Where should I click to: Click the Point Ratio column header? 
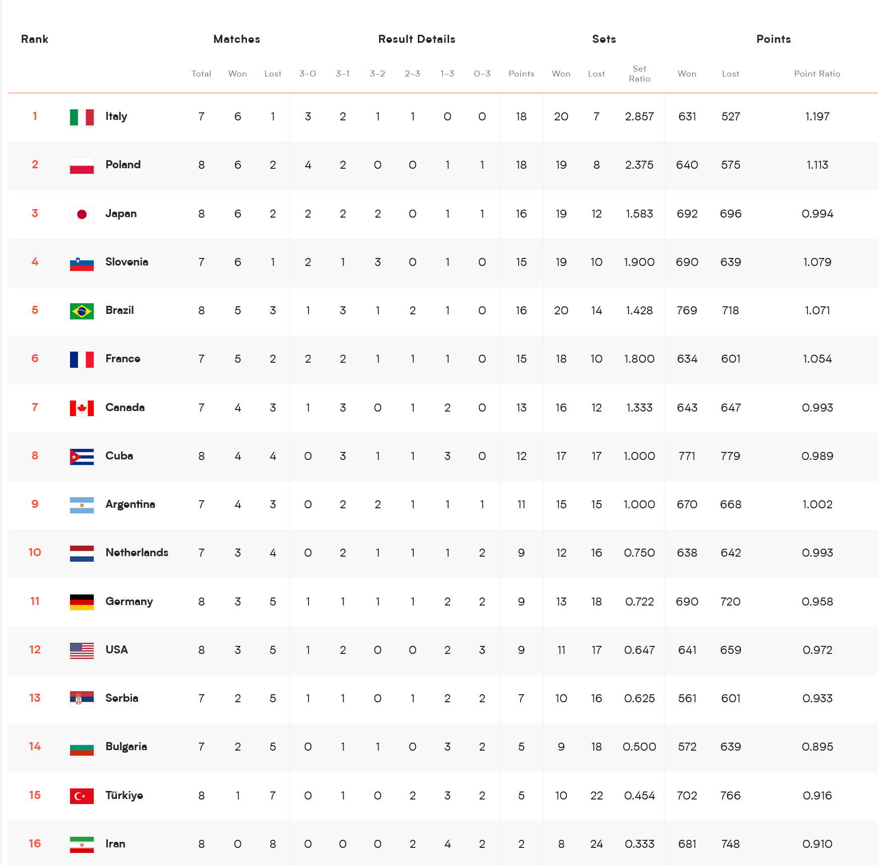(817, 74)
